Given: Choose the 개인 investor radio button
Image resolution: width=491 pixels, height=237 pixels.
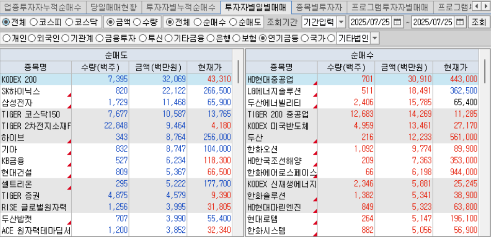Looking at the screenshot, I should coord(7,39).
